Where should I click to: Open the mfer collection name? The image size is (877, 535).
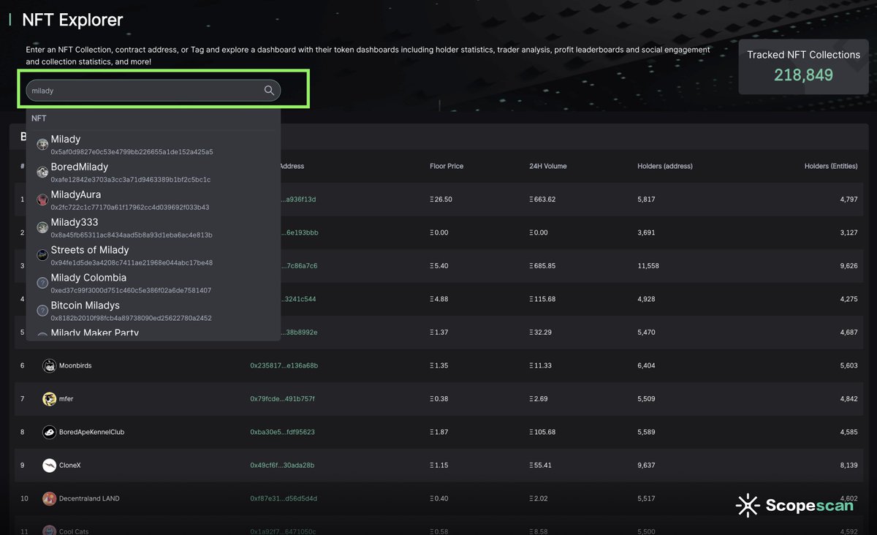[x=67, y=399]
